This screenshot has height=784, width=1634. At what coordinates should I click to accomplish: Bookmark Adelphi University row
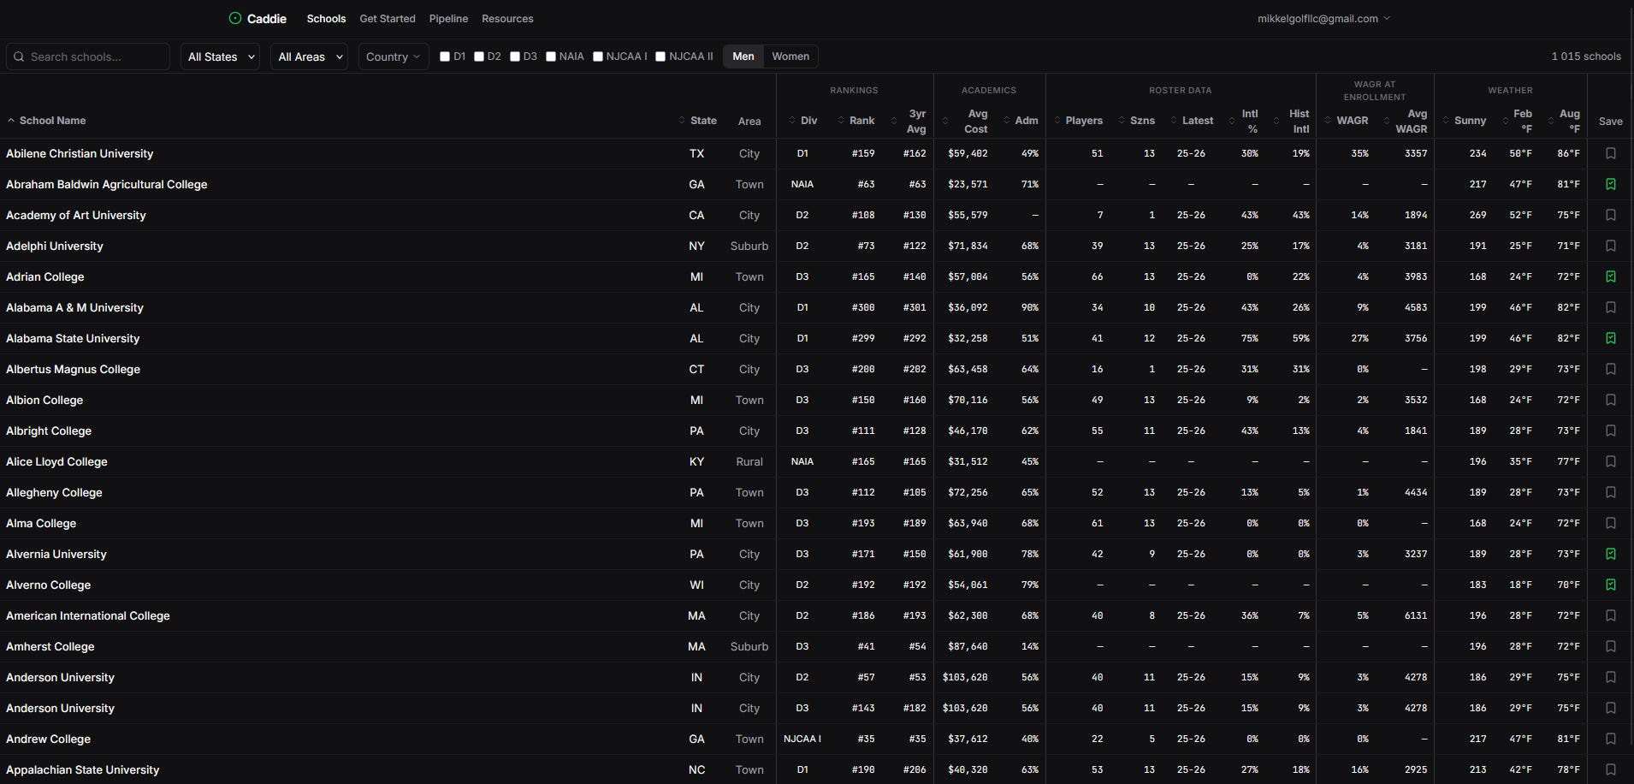[x=1611, y=246]
